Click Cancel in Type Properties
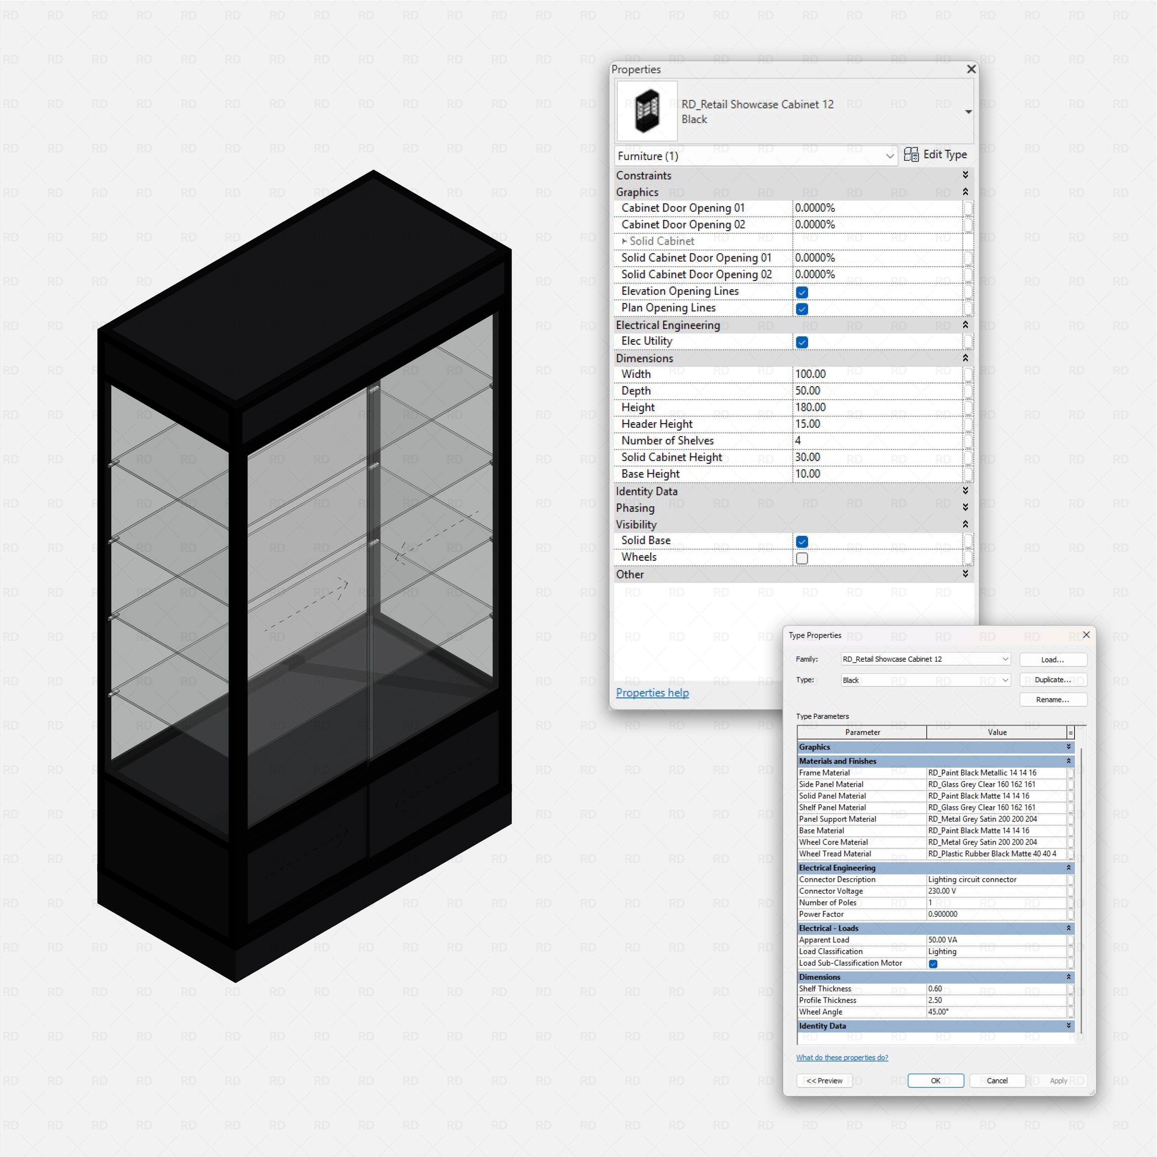The image size is (1157, 1157). 997,1080
